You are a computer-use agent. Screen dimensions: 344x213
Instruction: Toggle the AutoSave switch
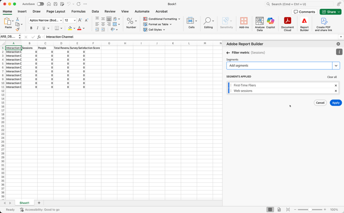tap(40, 4)
